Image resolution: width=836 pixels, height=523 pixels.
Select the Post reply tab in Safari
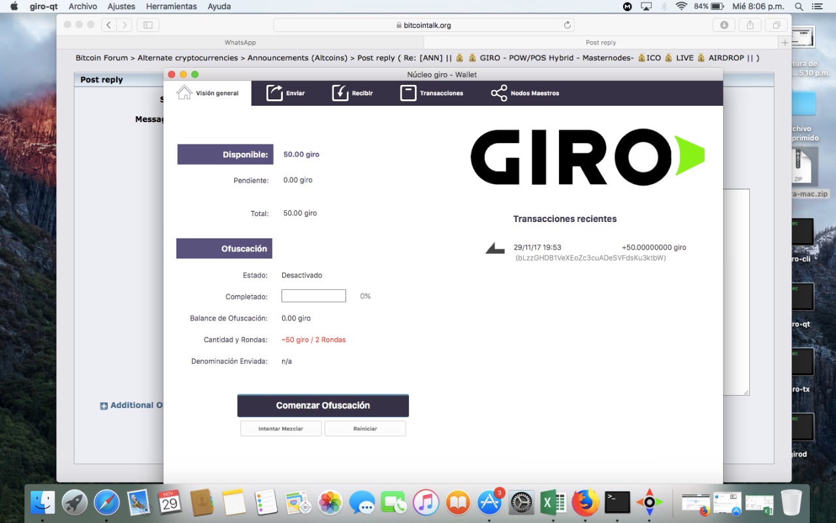click(601, 42)
